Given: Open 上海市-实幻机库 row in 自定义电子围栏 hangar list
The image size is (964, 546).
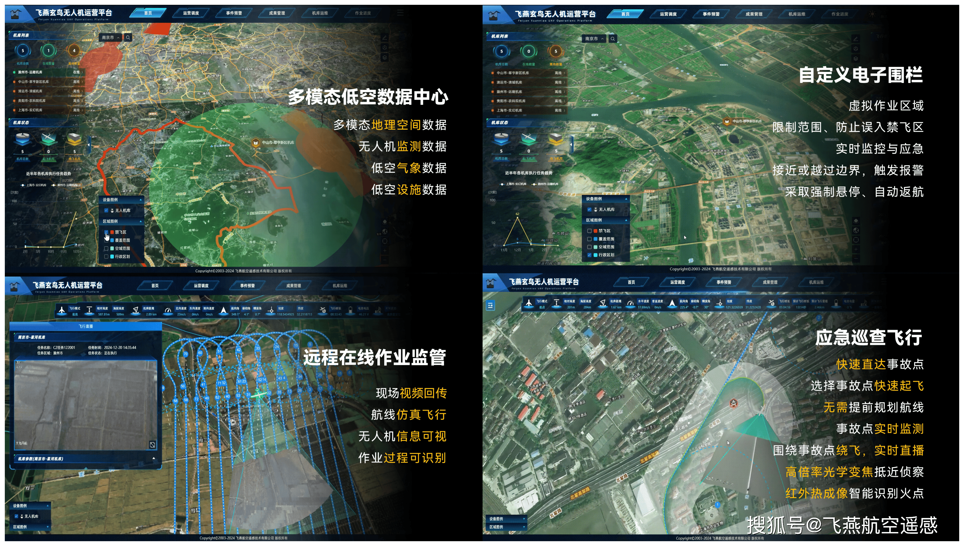Looking at the screenshot, I should 527,111.
